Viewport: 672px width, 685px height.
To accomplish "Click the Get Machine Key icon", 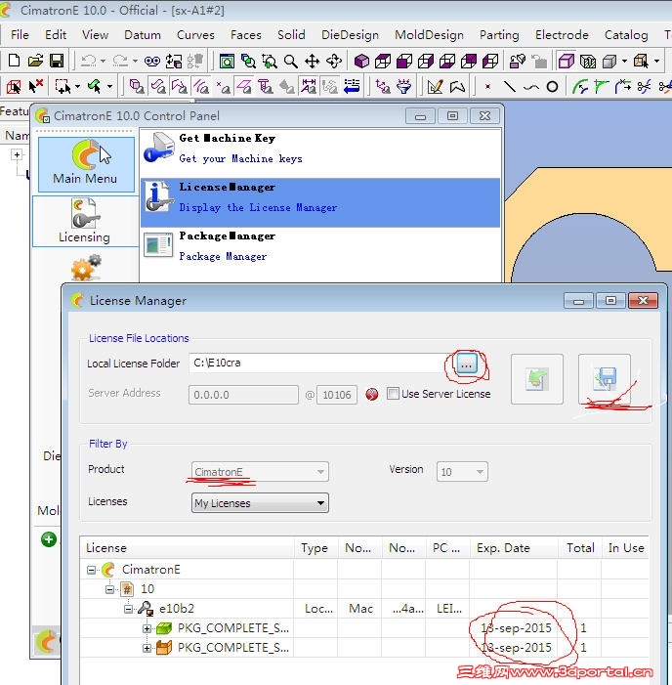I will click(157, 148).
